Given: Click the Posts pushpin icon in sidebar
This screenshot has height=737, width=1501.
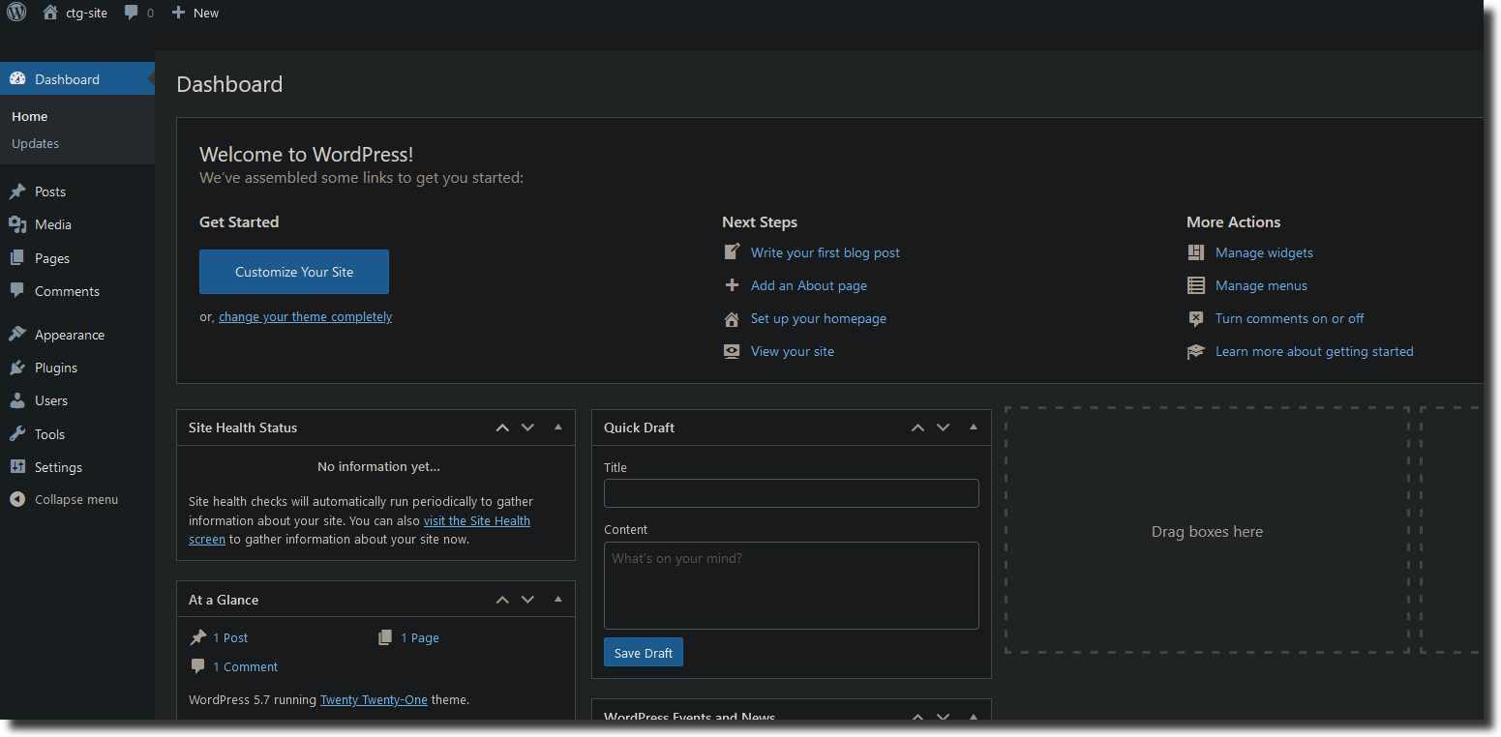Looking at the screenshot, I should tap(17, 192).
